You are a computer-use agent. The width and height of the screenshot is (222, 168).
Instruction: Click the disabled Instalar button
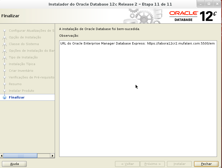(x=179, y=164)
